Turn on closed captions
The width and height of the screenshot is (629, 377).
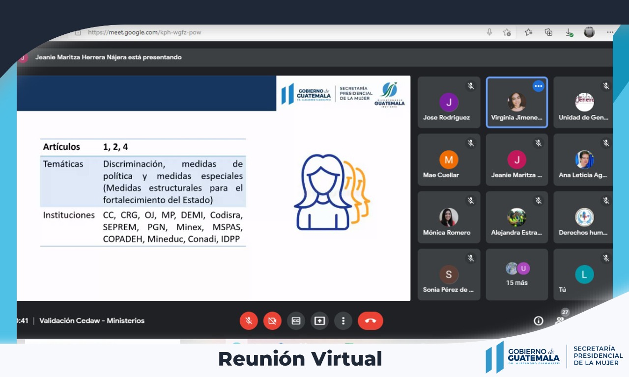[296, 321]
